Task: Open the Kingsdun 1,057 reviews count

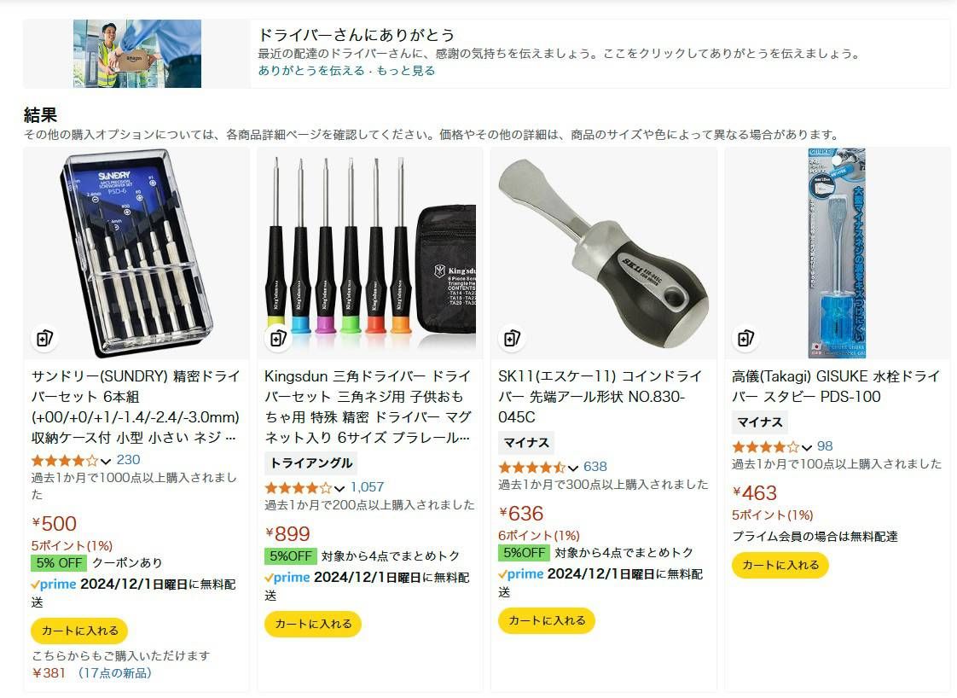Action: click(x=368, y=487)
